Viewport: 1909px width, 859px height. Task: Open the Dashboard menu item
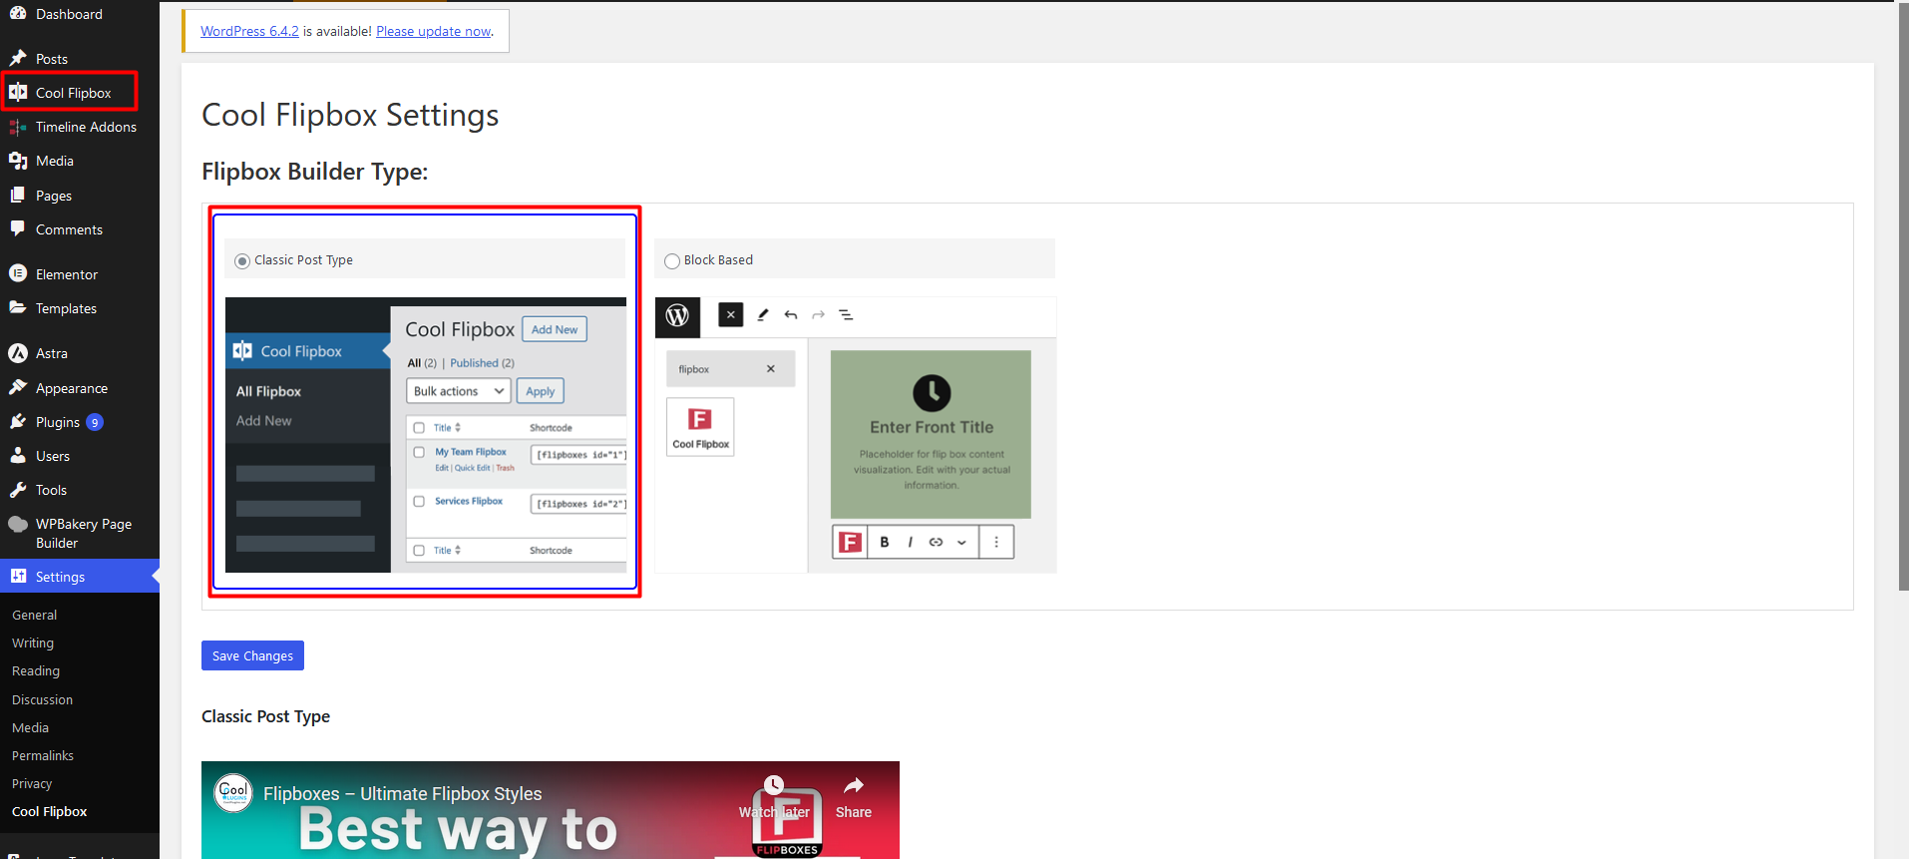(x=69, y=14)
